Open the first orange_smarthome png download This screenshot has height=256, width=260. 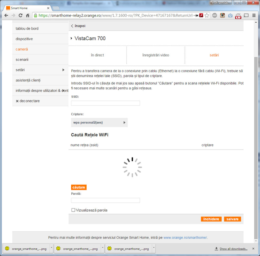pyautogui.click(x=26, y=249)
